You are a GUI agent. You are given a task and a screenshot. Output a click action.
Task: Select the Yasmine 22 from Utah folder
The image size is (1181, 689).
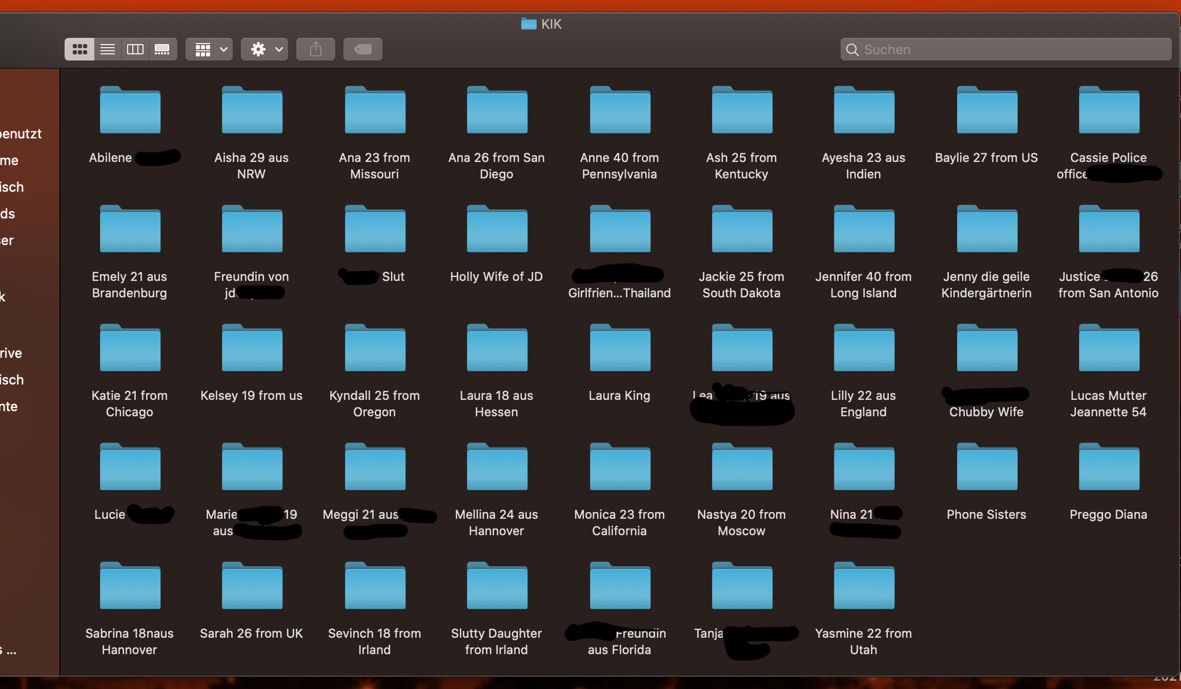[864, 586]
